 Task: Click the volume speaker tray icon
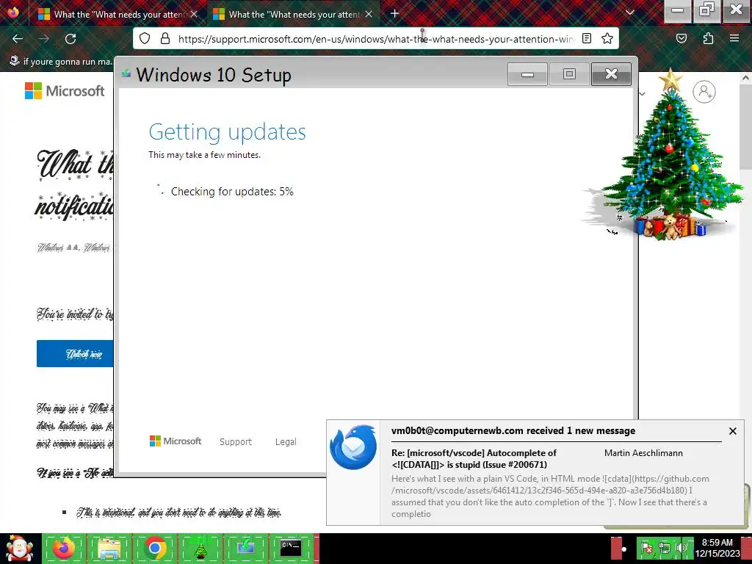[681, 548]
